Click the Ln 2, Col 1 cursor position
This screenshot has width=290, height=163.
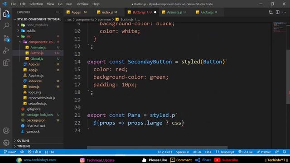(165, 152)
